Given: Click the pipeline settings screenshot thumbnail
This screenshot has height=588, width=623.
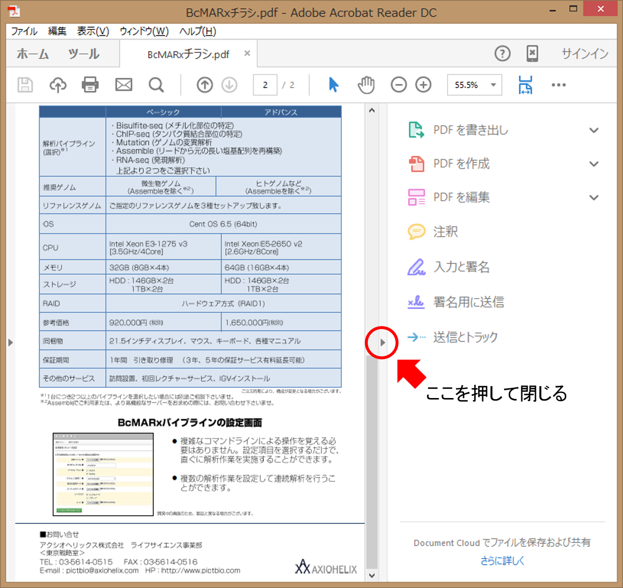Looking at the screenshot, I should pos(103,474).
